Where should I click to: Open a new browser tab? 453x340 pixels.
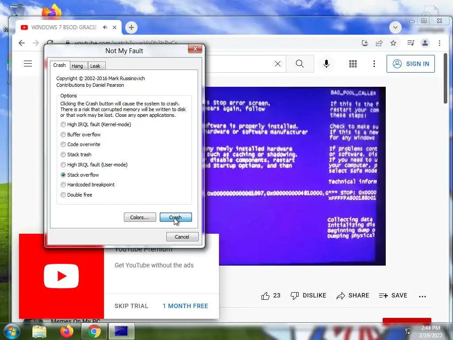click(x=131, y=27)
